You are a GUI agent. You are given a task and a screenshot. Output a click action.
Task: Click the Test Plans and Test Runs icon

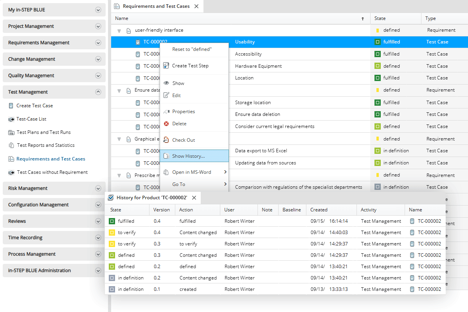pos(11,132)
